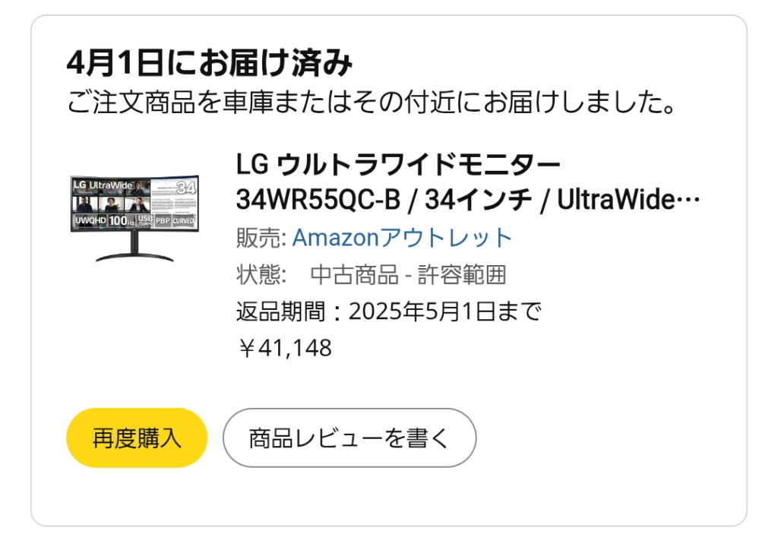Screen dimensions: 778x534
Task: Open the Amazonアウトレット seller link
Action: point(403,238)
